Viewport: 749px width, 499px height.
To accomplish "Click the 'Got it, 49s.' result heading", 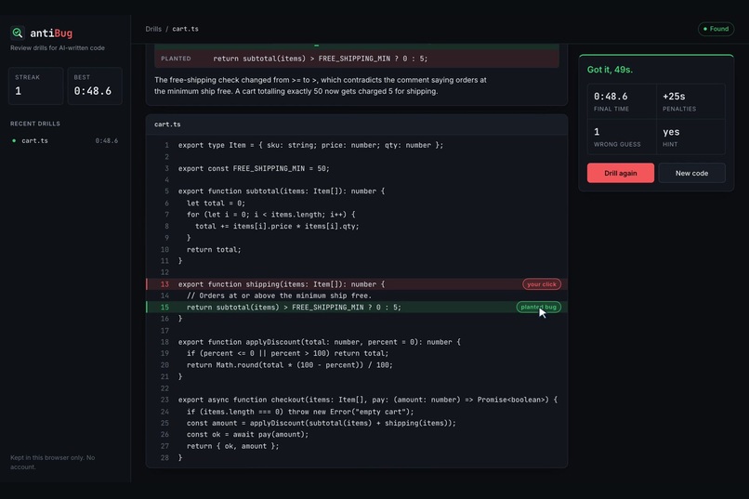I will (x=610, y=70).
